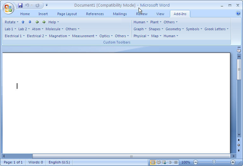Click the Words: 0 counter
The height and width of the screenshot is (166, 243).
(36, 162)
